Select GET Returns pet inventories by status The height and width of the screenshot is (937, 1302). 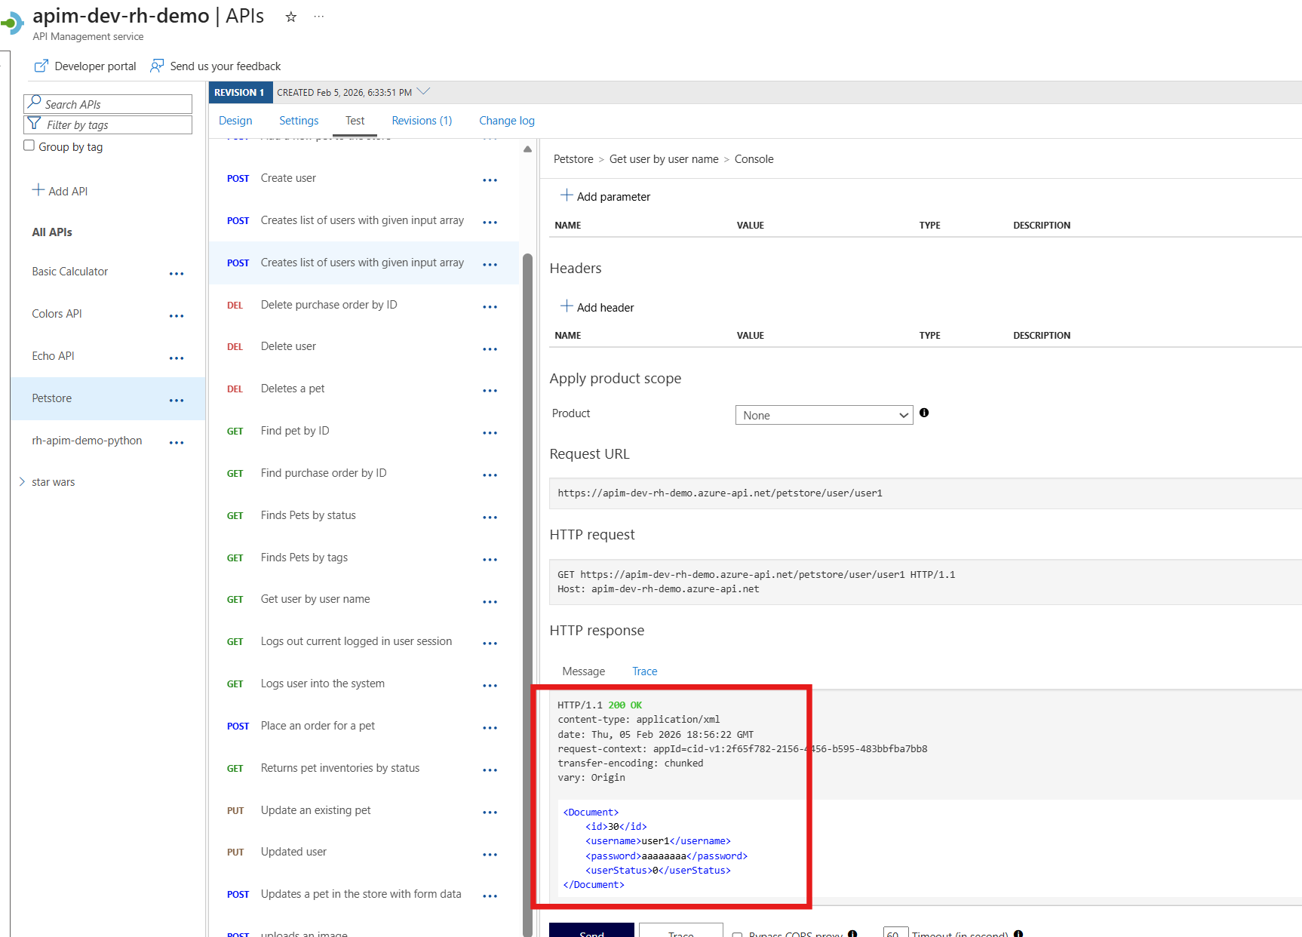pyautogui.click(x=364, y=768)
